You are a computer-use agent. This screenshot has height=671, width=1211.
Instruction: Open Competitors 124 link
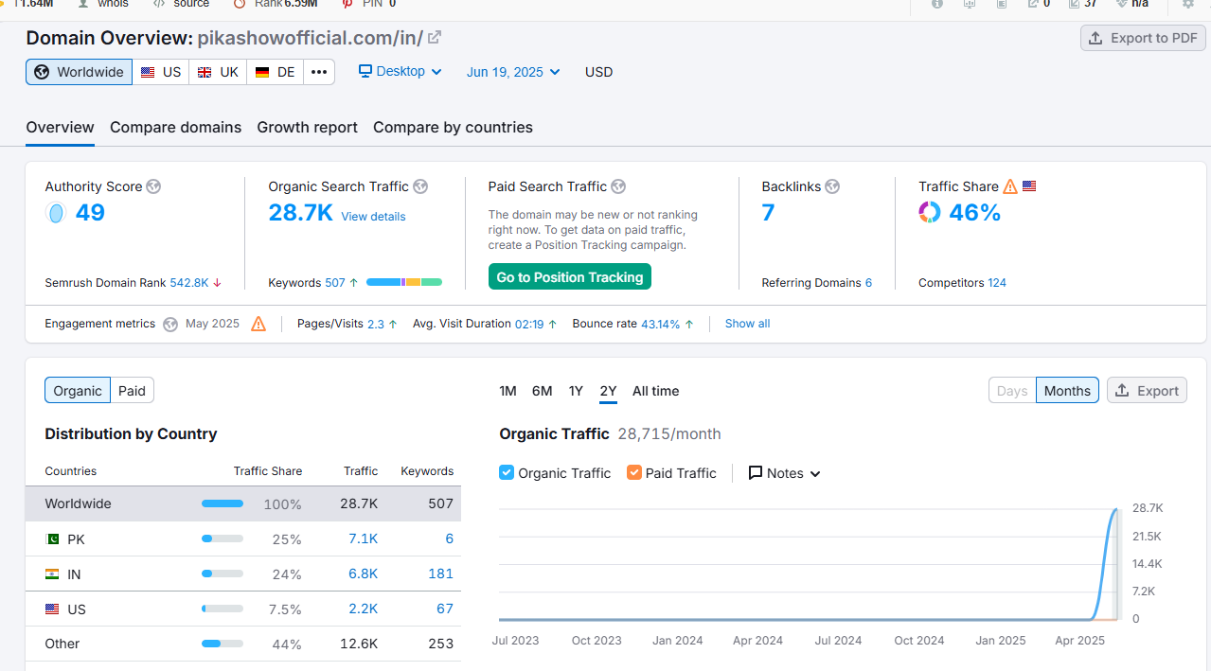(997, 282)
